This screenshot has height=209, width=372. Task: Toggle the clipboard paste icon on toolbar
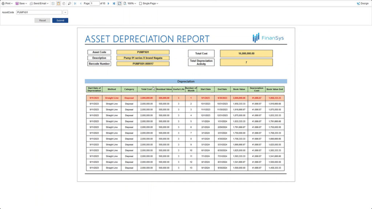[x=58, y=3]
